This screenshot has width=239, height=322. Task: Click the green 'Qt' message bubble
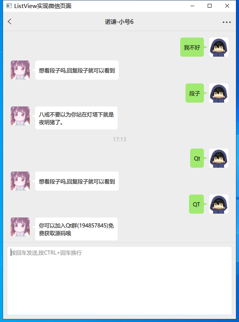197,158
